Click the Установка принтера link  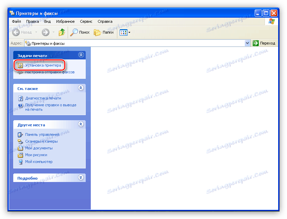(x=43, y=65)
